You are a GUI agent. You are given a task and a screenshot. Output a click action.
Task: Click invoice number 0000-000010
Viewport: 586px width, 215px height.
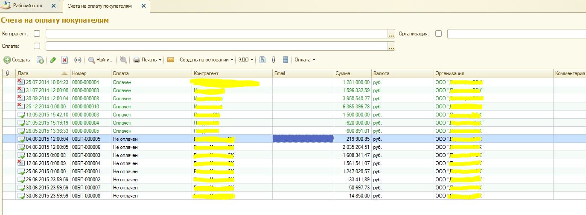click(x=85, y=106)
